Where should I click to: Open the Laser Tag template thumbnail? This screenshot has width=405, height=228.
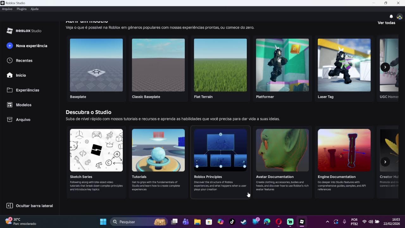(x=344, y=65)
